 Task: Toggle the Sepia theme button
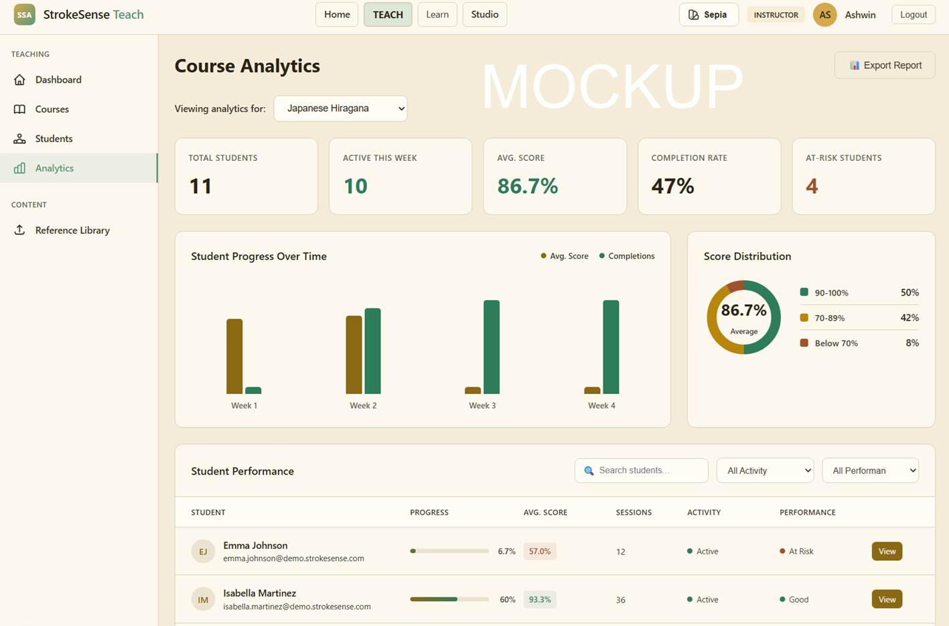pyautogui.click(x=708, y=15)
